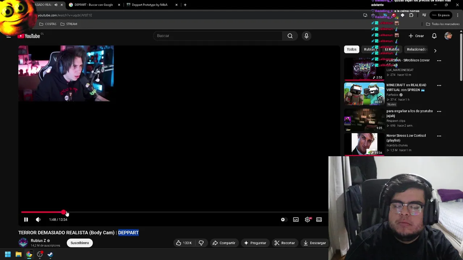
Task: Open options for MINECRAFT en REALIDAD VIRTUAL video
Action: click(439, 86)
